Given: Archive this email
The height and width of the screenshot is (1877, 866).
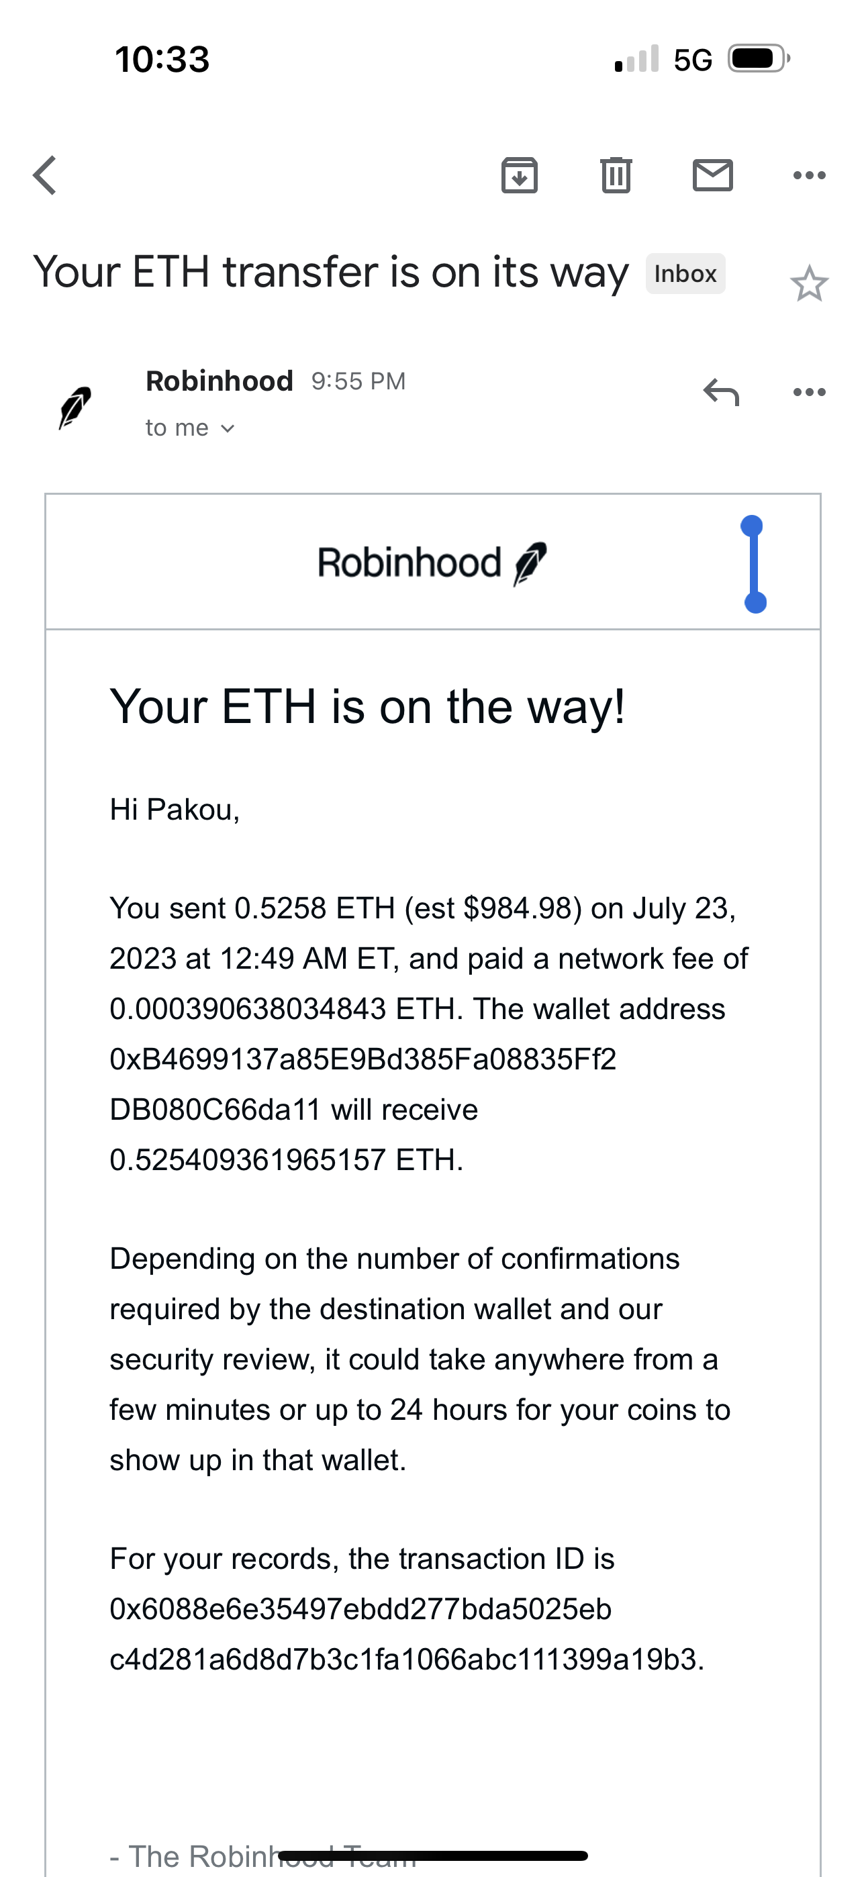Looking at the screenshot, I should [519, 176].
